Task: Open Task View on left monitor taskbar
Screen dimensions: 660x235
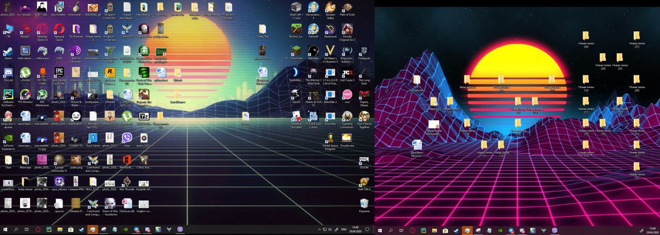Action: click(27, 229)
